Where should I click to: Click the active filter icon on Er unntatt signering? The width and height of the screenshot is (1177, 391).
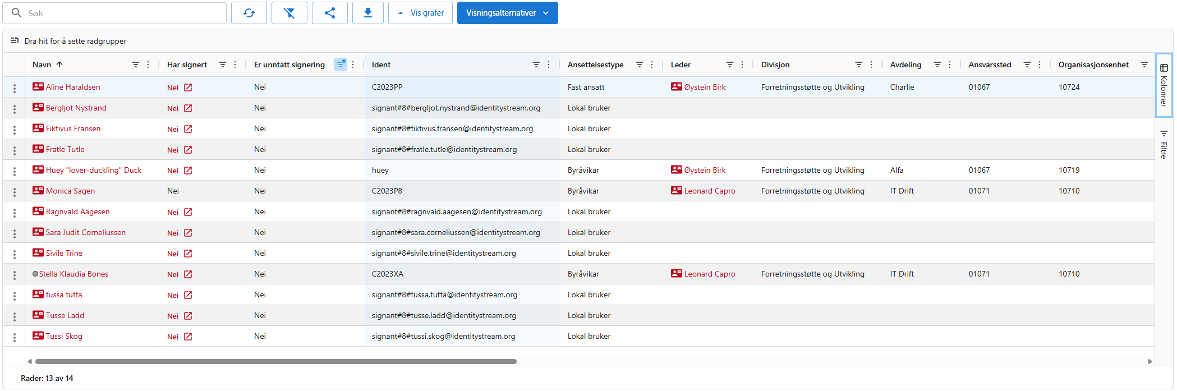pos(340,65)
